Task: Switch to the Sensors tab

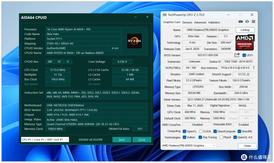Action: 187,22
